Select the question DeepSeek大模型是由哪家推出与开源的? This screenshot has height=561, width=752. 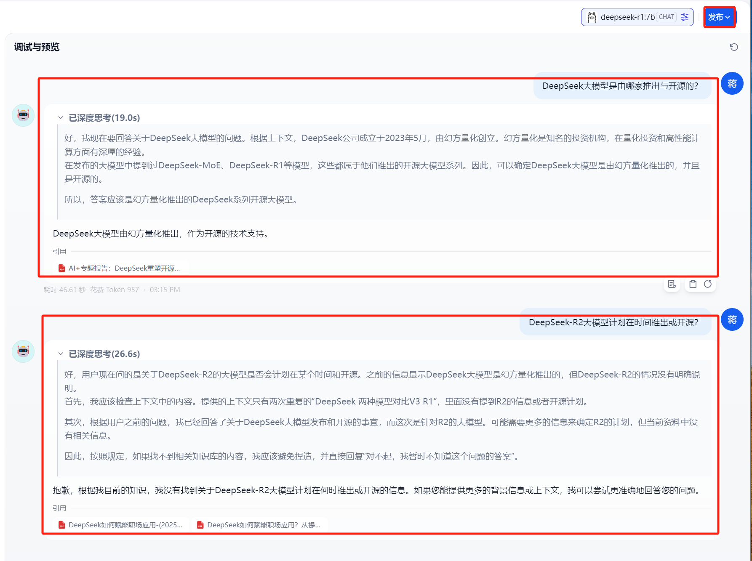point(620,86)
